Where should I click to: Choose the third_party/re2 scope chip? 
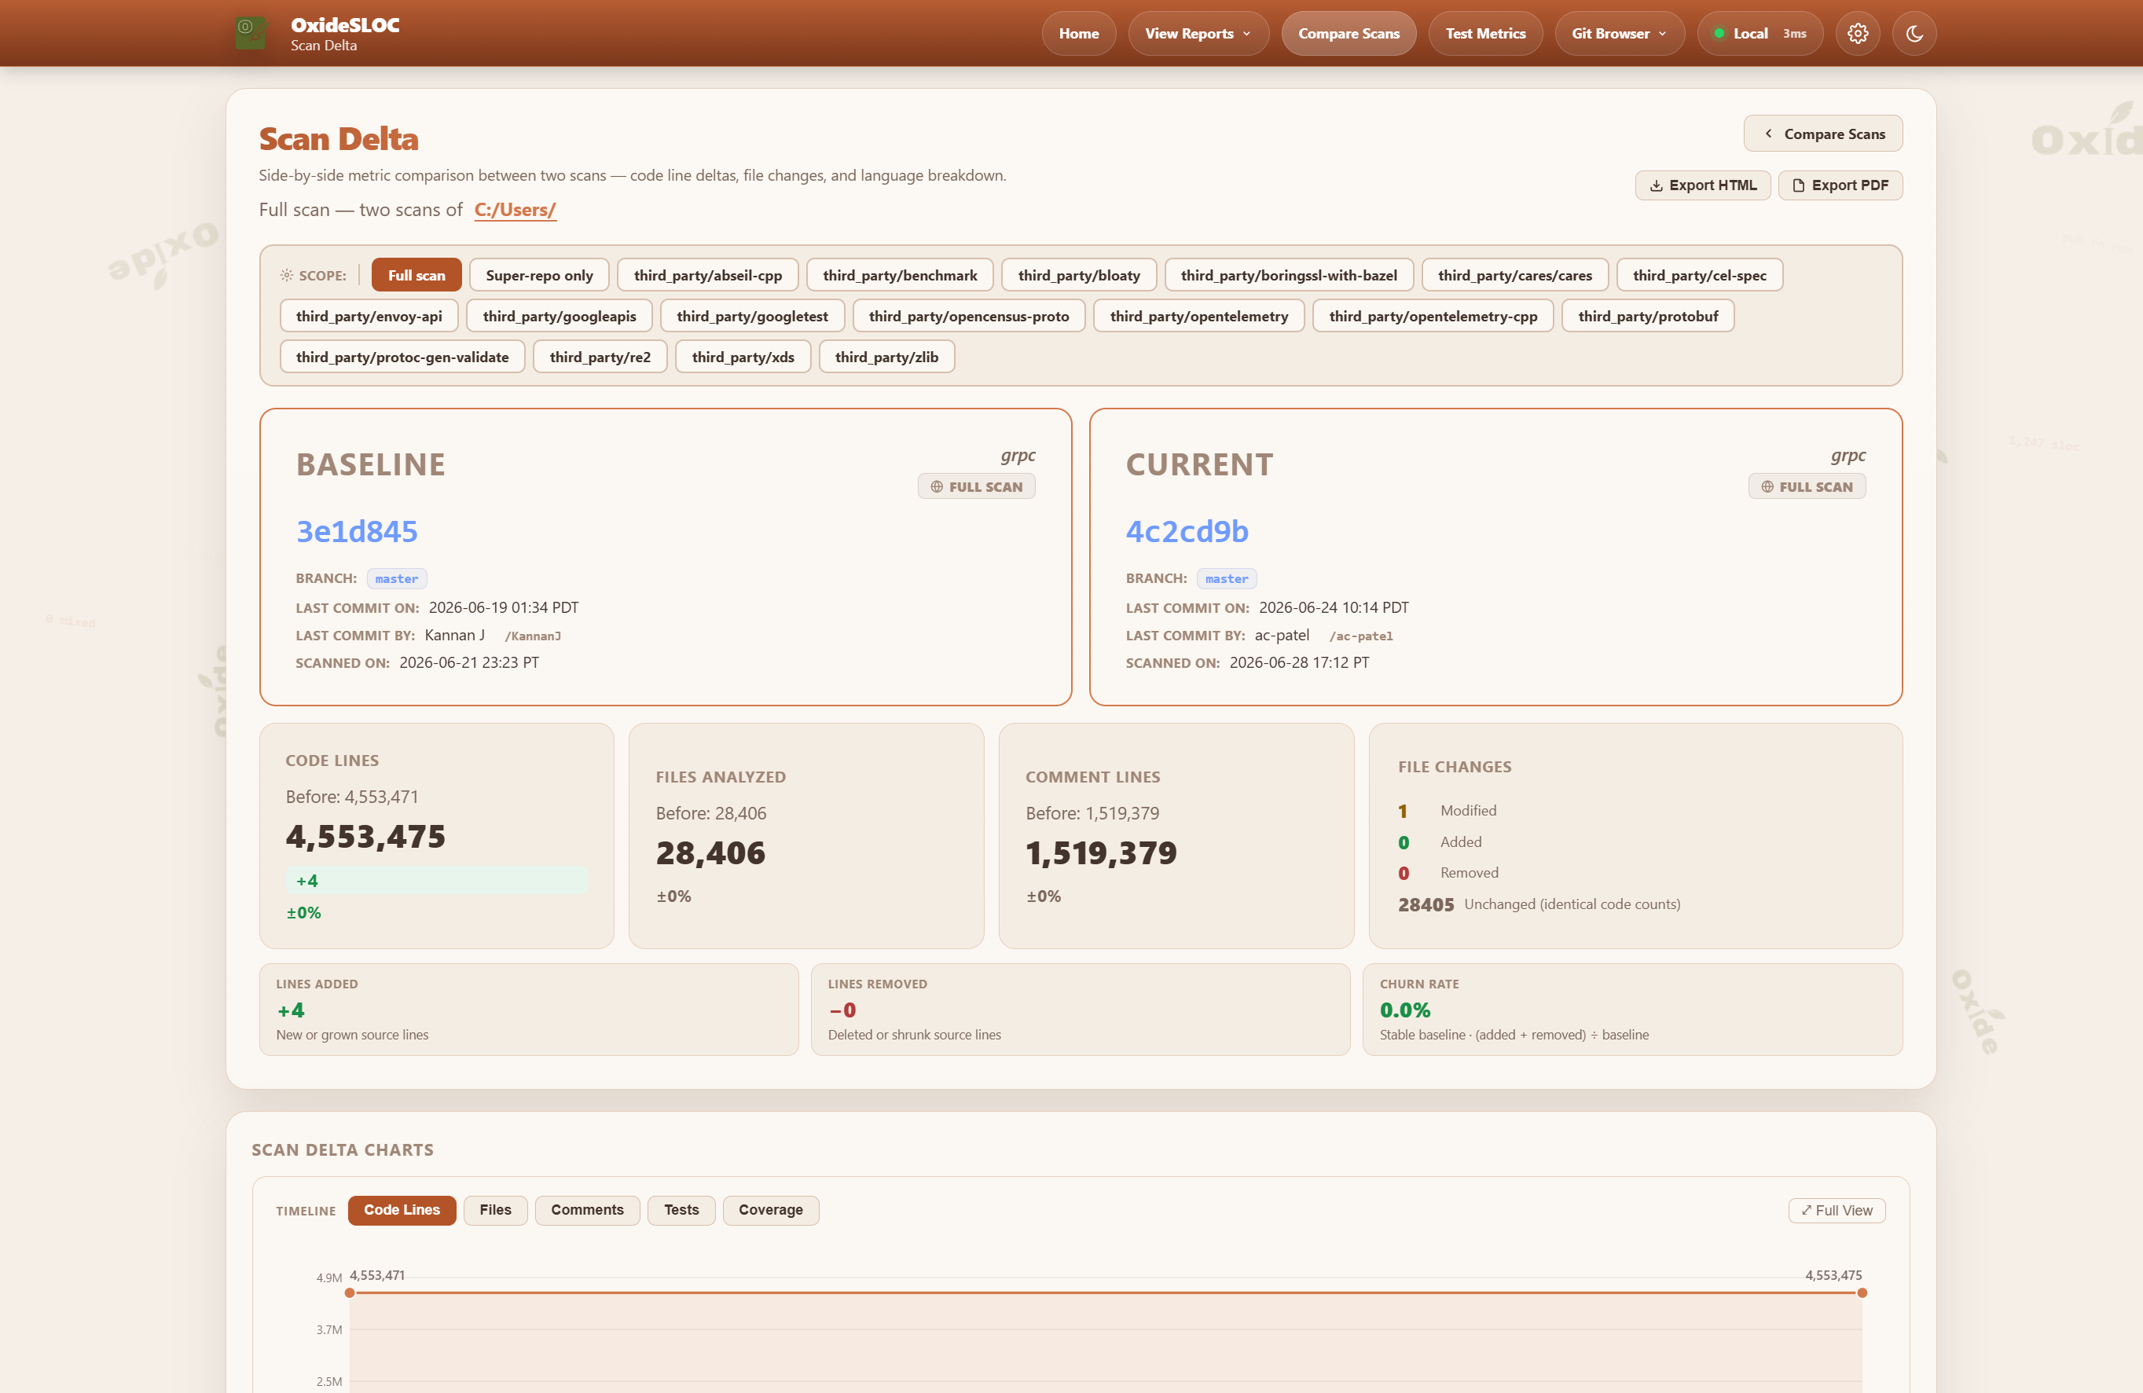(600, 357)
